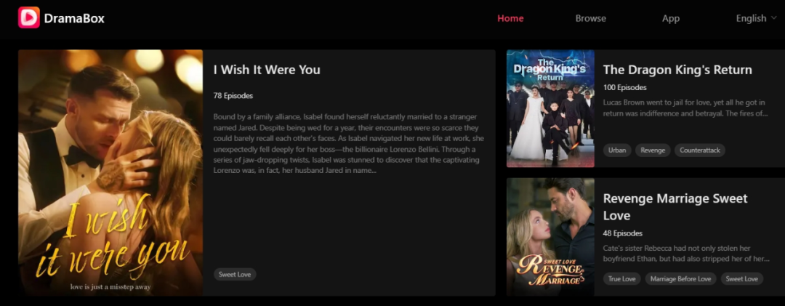Screen dimensions: 785x306
Task: Select the Marriage Before Love tag
Action: pos(681,279)
